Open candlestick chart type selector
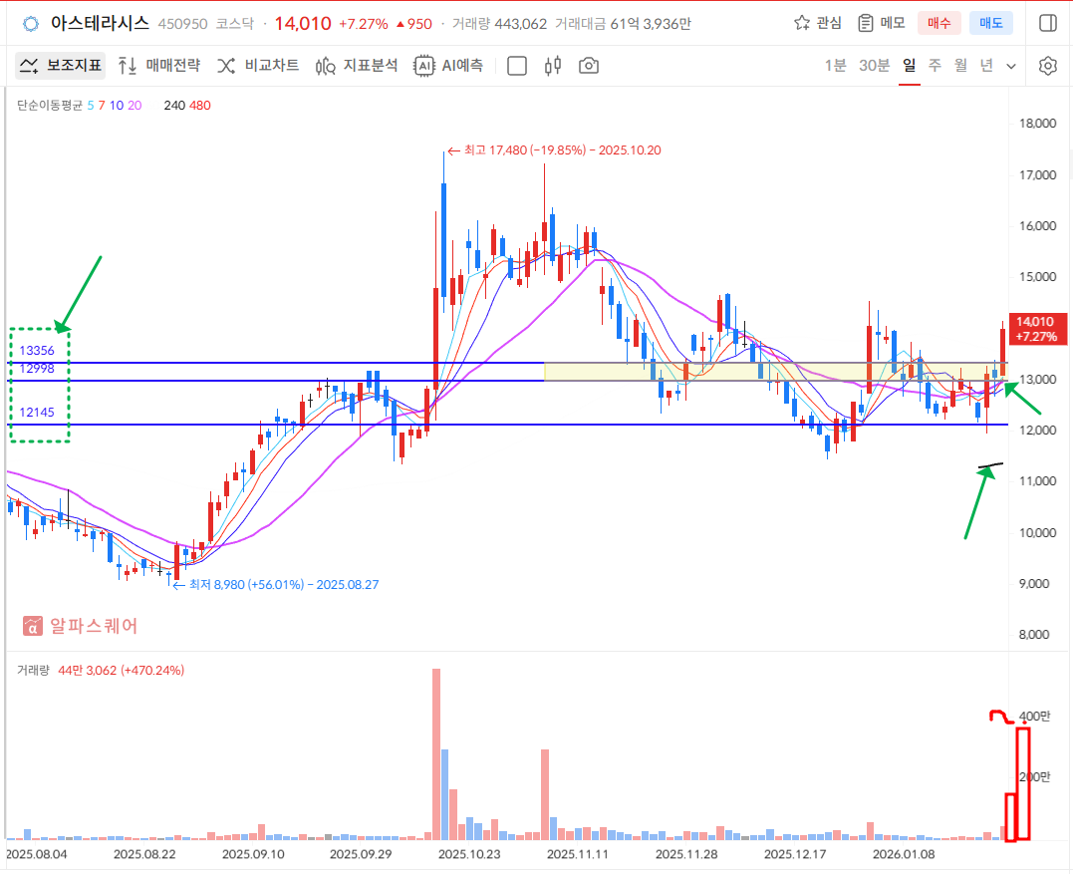The image size is (1073, 874). 553,66
